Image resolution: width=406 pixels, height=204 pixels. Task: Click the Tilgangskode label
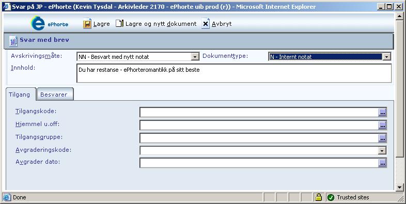click(36, 112)
